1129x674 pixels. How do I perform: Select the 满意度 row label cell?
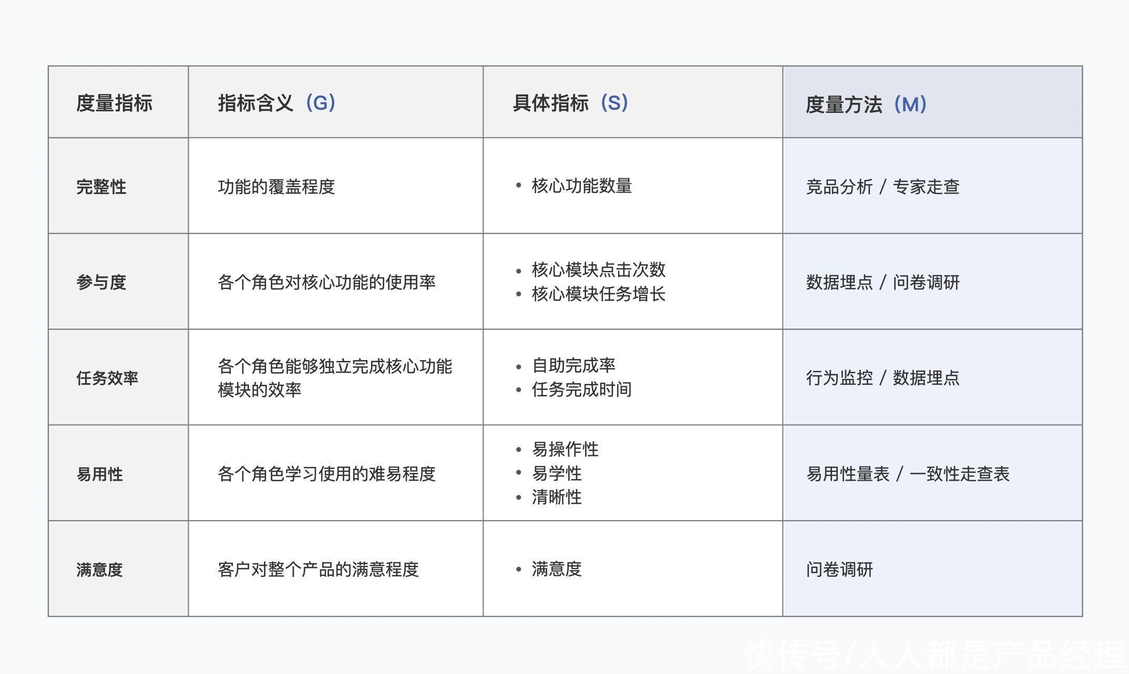click(x=118, y=569)
